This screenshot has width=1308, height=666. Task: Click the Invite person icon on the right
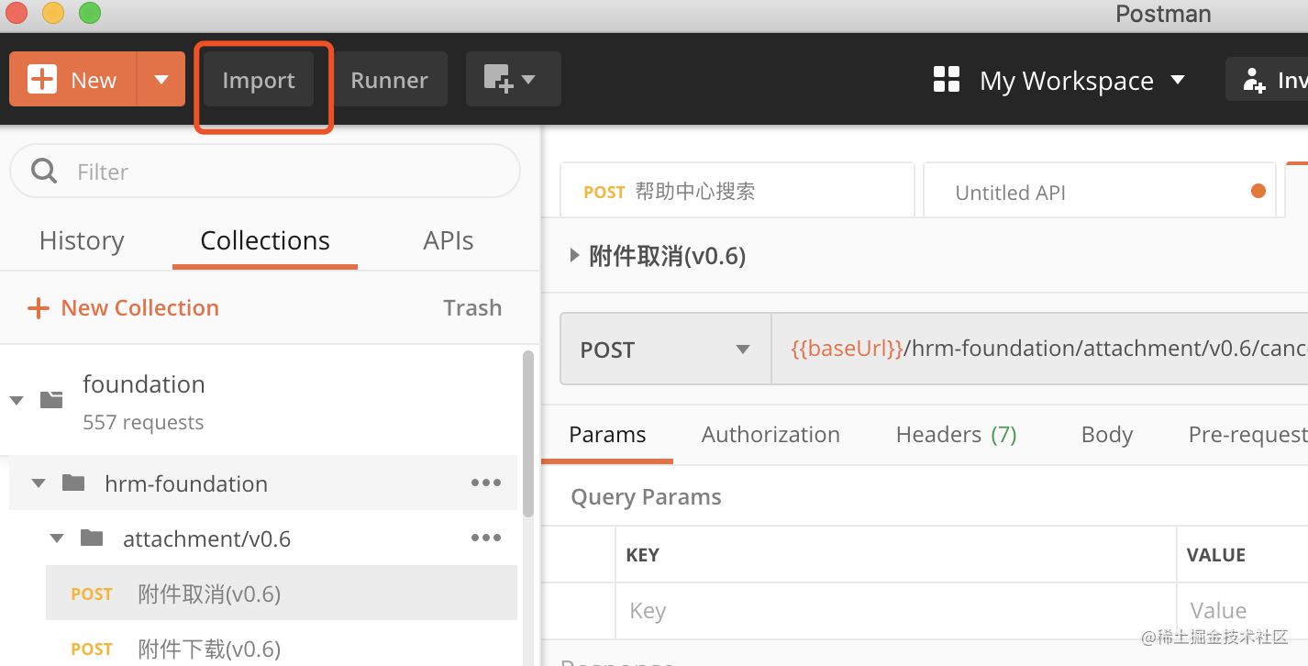[1253, 80]
